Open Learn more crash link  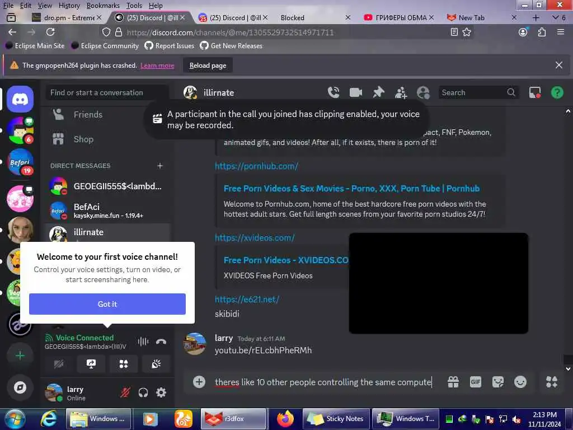[x=157, y=66]
